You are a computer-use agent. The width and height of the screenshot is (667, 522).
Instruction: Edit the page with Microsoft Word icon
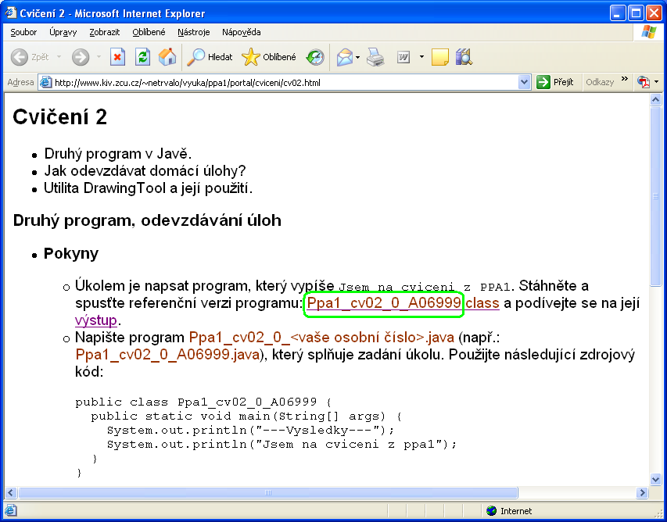tap(403, 57)
